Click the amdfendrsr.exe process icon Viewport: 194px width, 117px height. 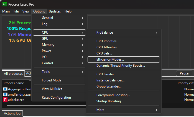(x=5, y=94)
